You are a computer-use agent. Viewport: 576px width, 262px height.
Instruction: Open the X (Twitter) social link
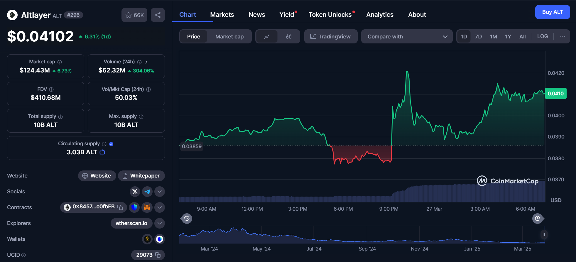click(x=135, y=192)
